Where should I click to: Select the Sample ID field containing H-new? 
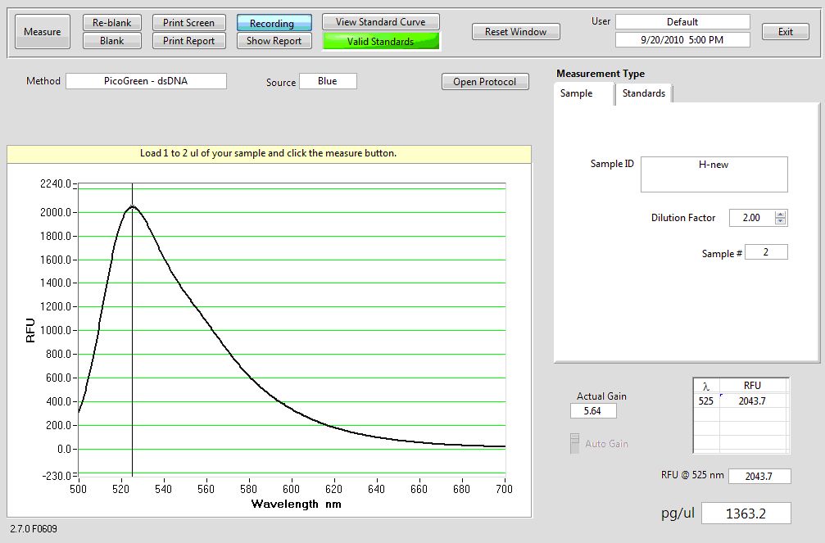click(714, 174)
